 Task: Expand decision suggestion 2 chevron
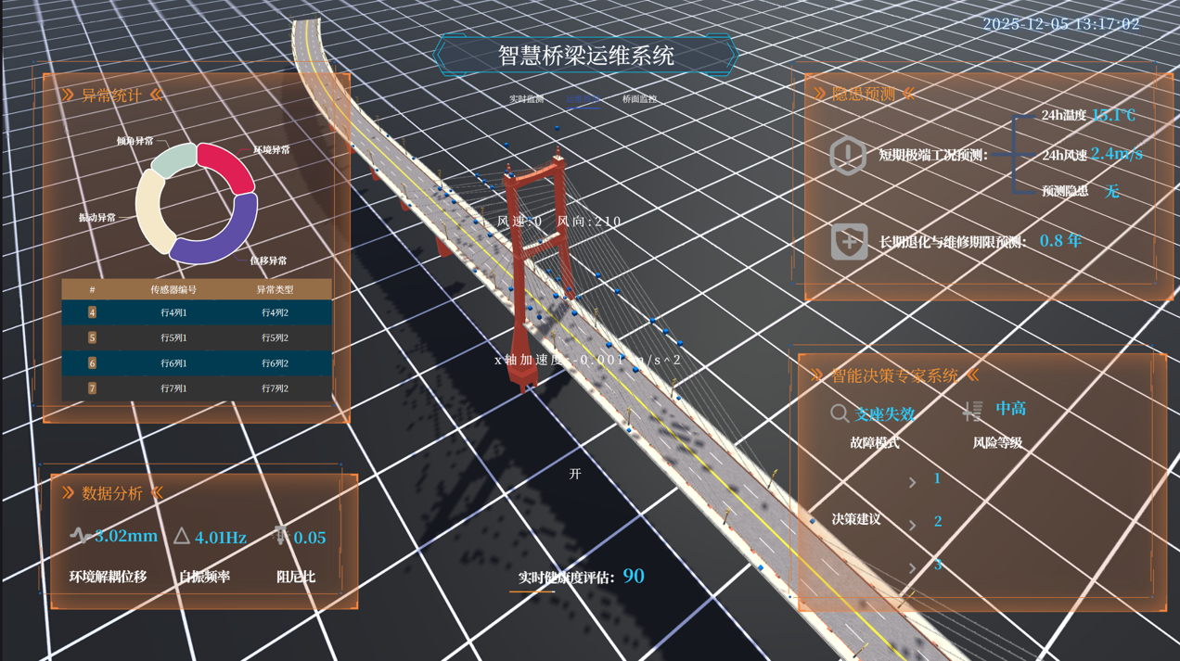(913, 525)
